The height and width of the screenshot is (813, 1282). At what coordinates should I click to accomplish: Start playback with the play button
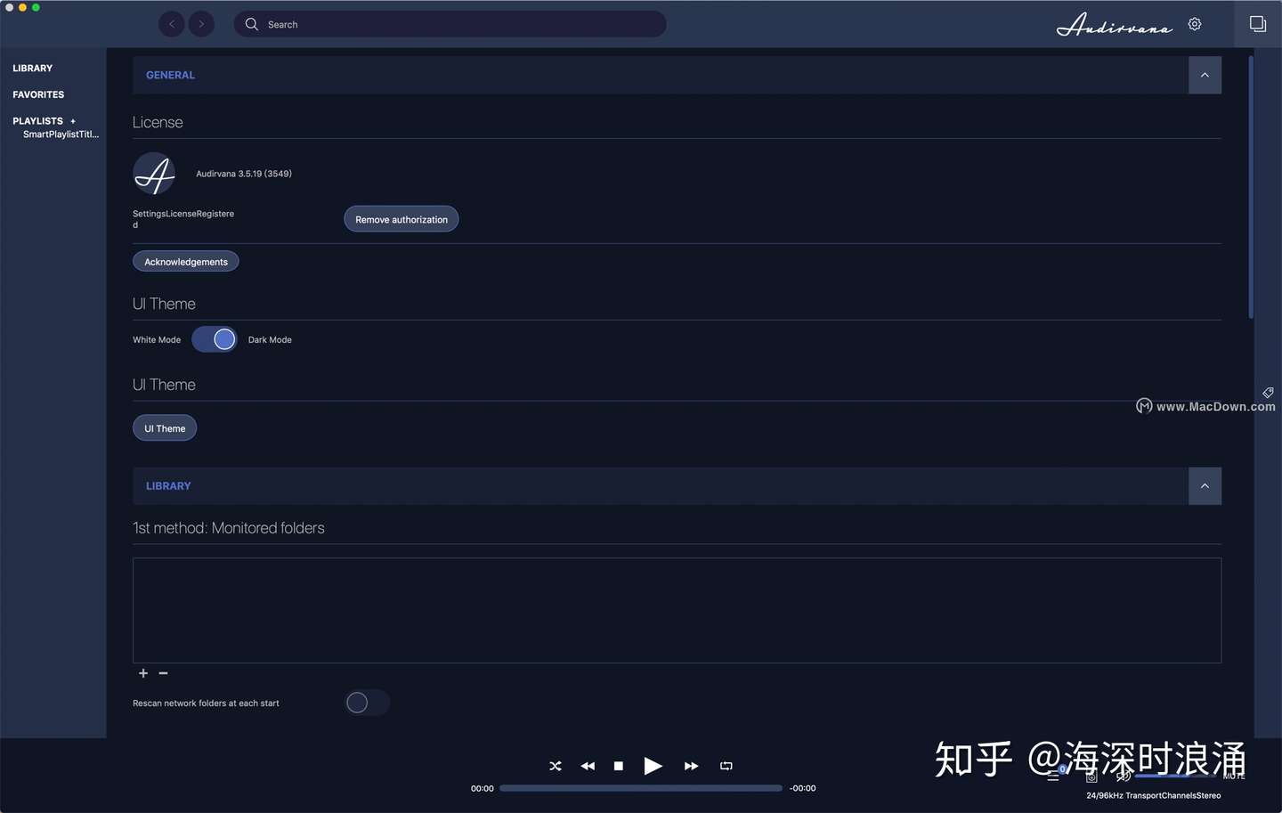653,766
